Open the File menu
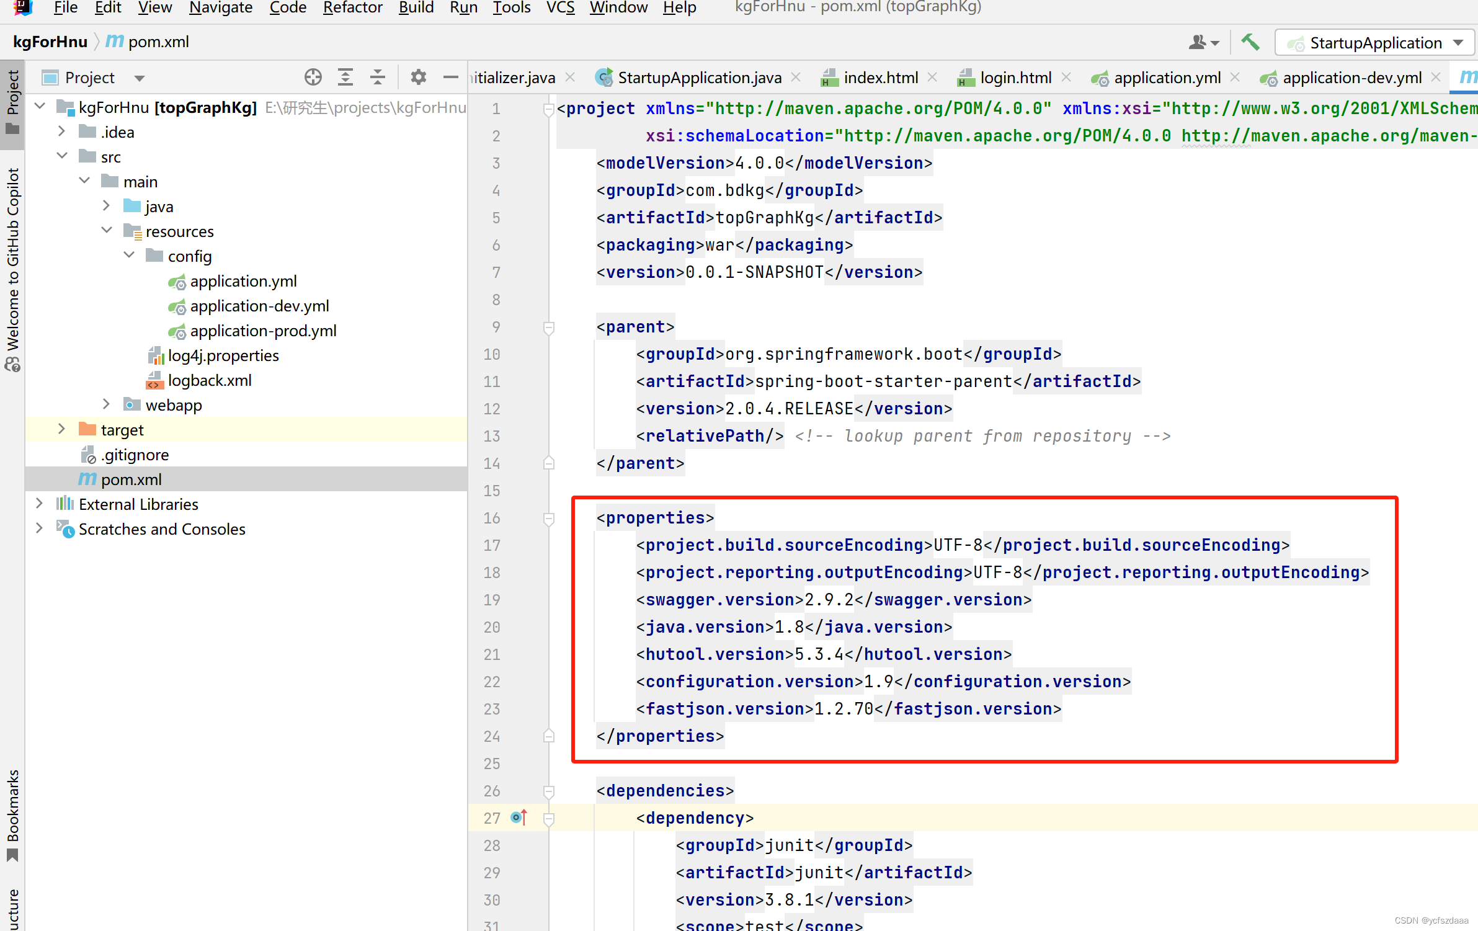The image size is (1478, 931). [65, 7]
